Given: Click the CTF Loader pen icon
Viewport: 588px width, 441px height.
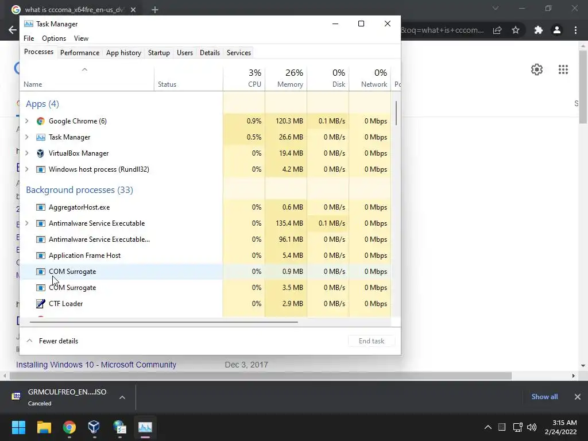Looking at the screenshot, I should [41, 304].
